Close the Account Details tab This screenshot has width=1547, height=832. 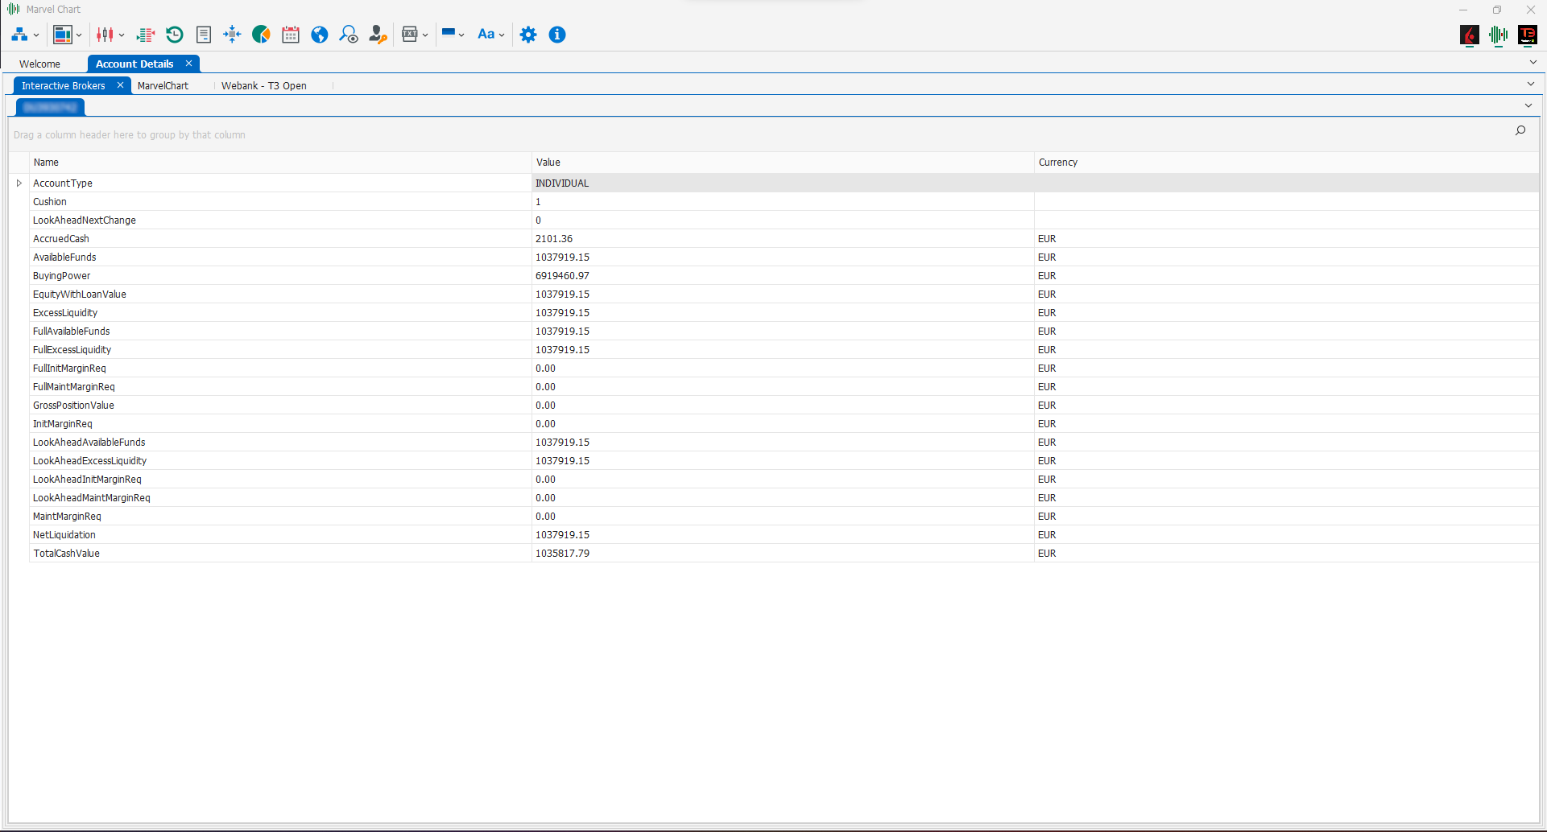(x=188, y=64)
